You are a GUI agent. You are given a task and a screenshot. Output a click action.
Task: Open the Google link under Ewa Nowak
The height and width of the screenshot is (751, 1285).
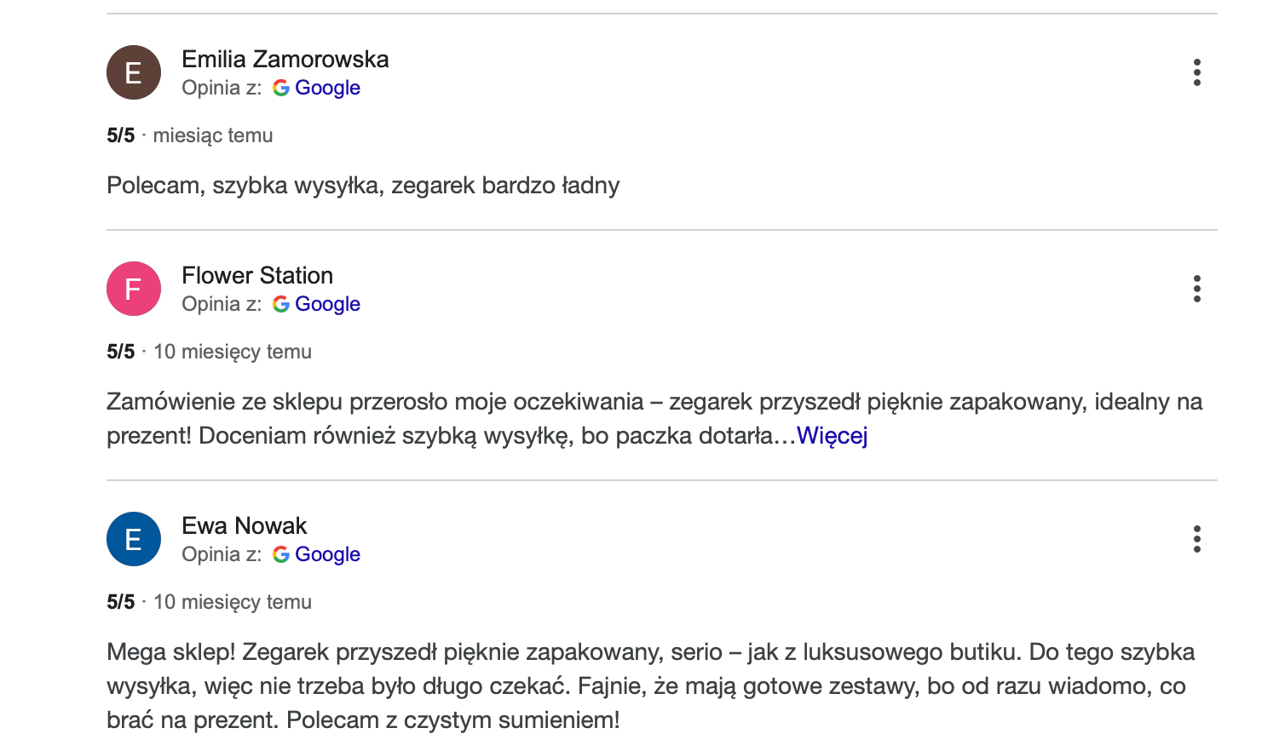(327, 554)
